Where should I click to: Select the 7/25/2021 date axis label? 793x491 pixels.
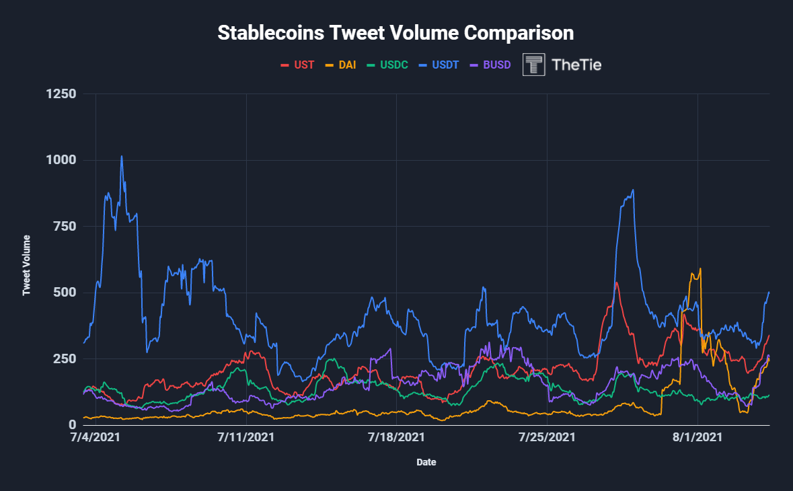pyautogui.click(x=547, y=437)
